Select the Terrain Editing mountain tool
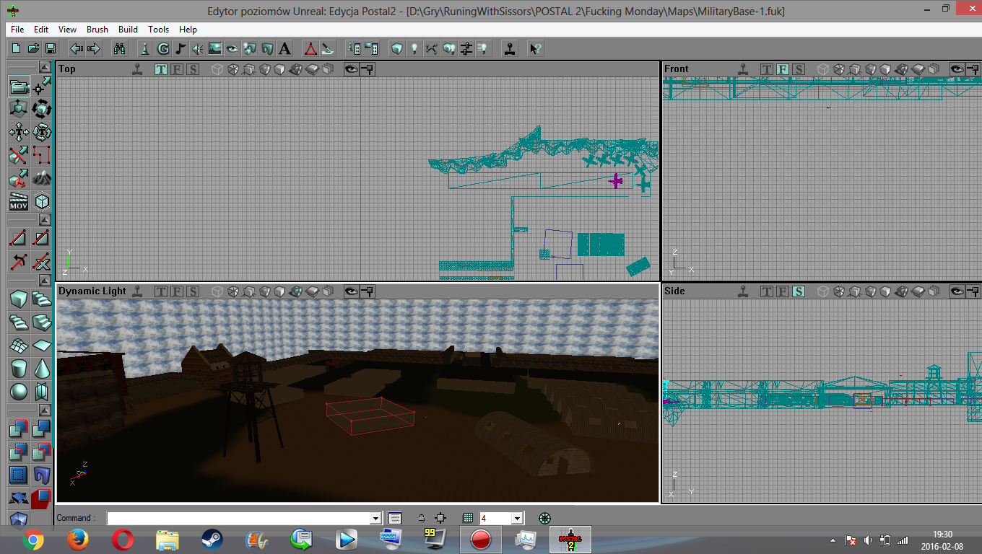Image resolution: width=982 pixels, height=554 pixels. click(42, 178)
